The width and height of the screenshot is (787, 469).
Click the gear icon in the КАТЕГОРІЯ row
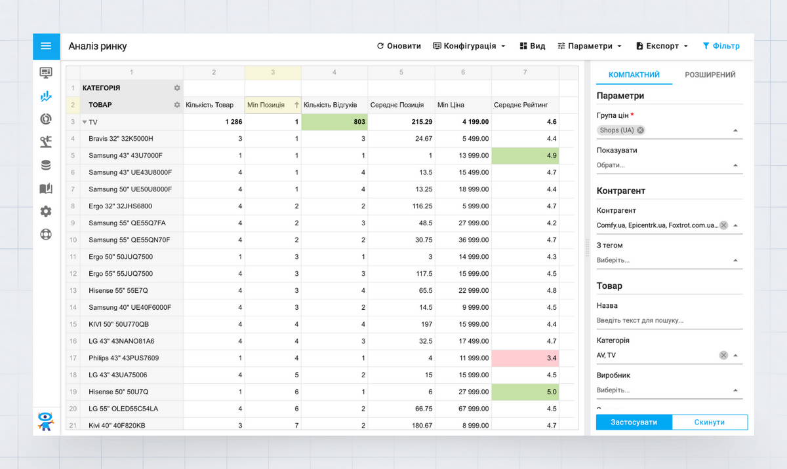pos(176,88)
